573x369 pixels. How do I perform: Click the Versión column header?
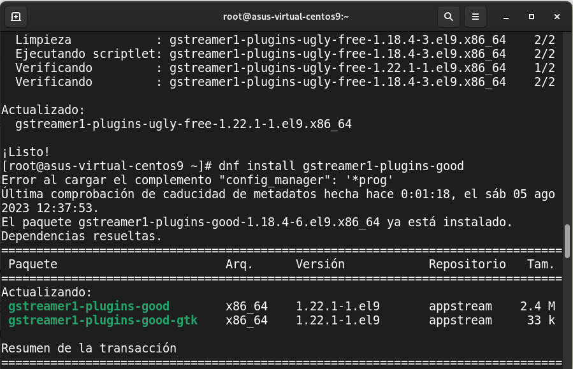coord(320,264)
